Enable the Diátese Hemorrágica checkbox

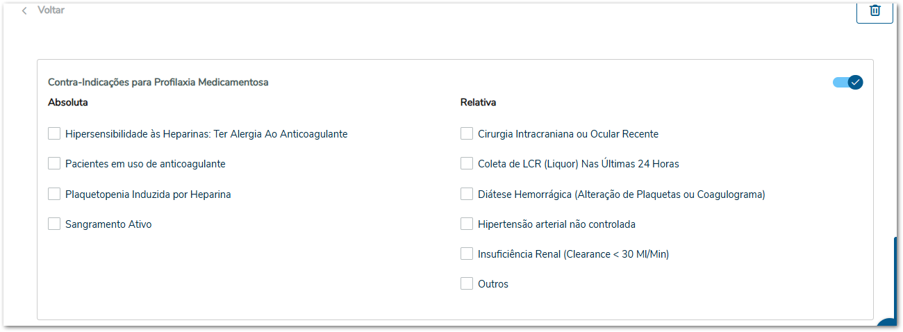pos(467,194)
